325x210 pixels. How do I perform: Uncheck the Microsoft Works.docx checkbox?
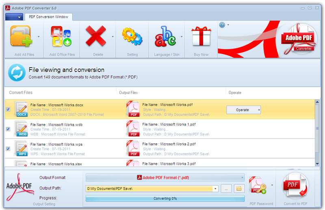(8, 109)
